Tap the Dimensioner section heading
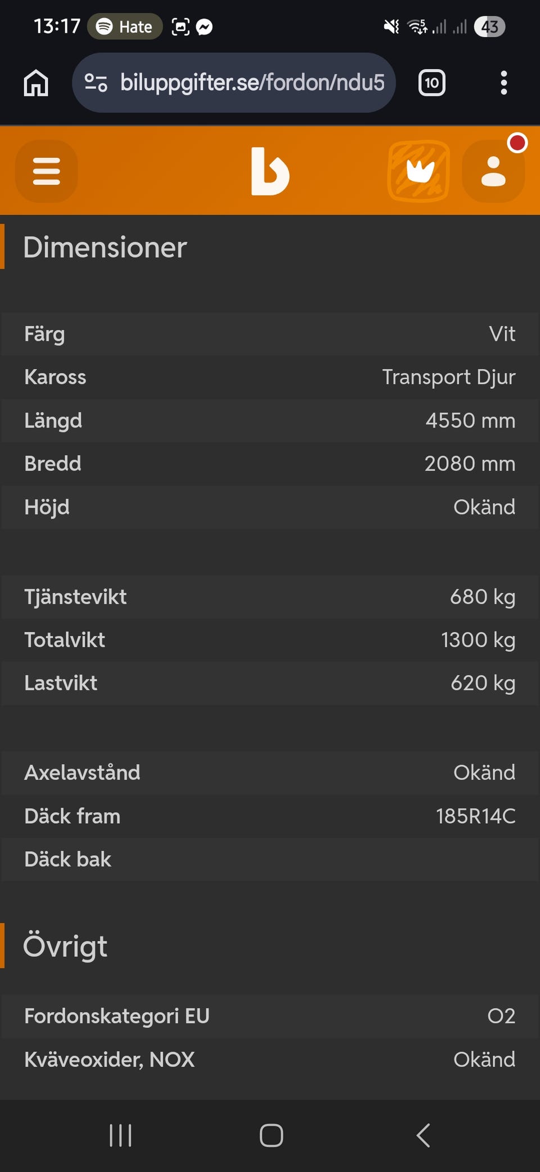This screenshot has width=540, height=1172. pyautogui.click(x=105, y=247)
